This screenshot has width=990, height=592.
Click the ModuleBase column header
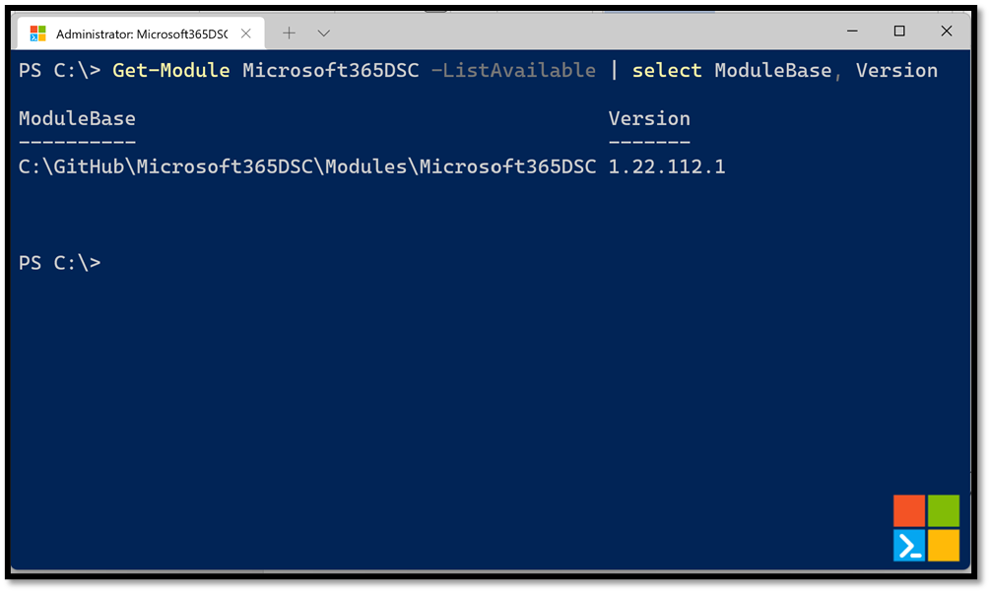(x=77, y=118)
